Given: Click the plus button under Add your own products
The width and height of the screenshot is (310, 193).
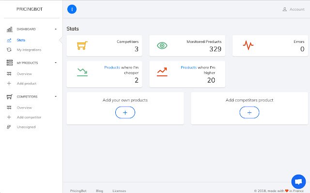Looking at the screenshot, I should (x=125, y=112).
